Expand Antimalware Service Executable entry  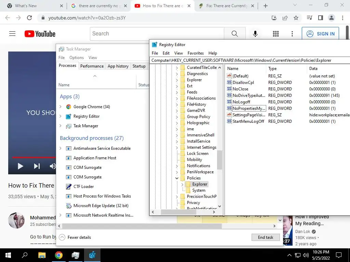[60, 148]
